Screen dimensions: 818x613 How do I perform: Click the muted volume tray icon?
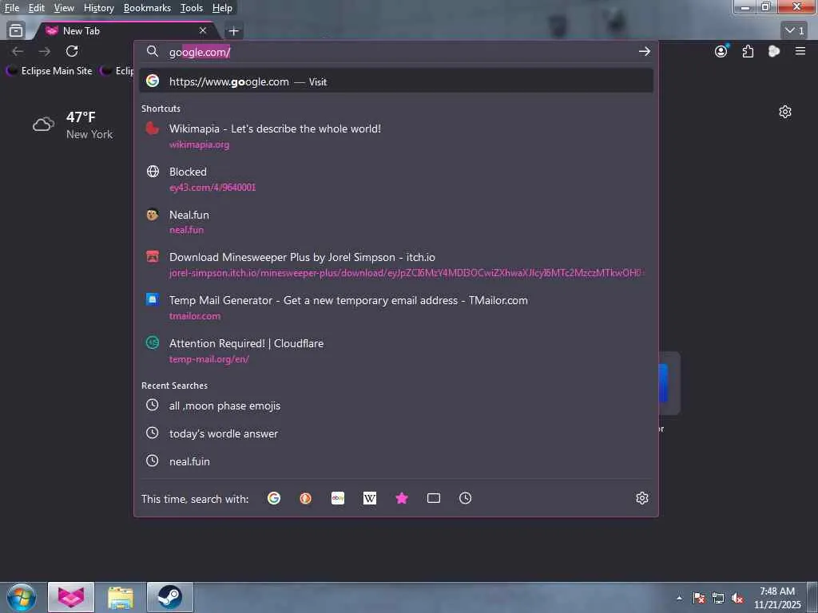point(737,598)
